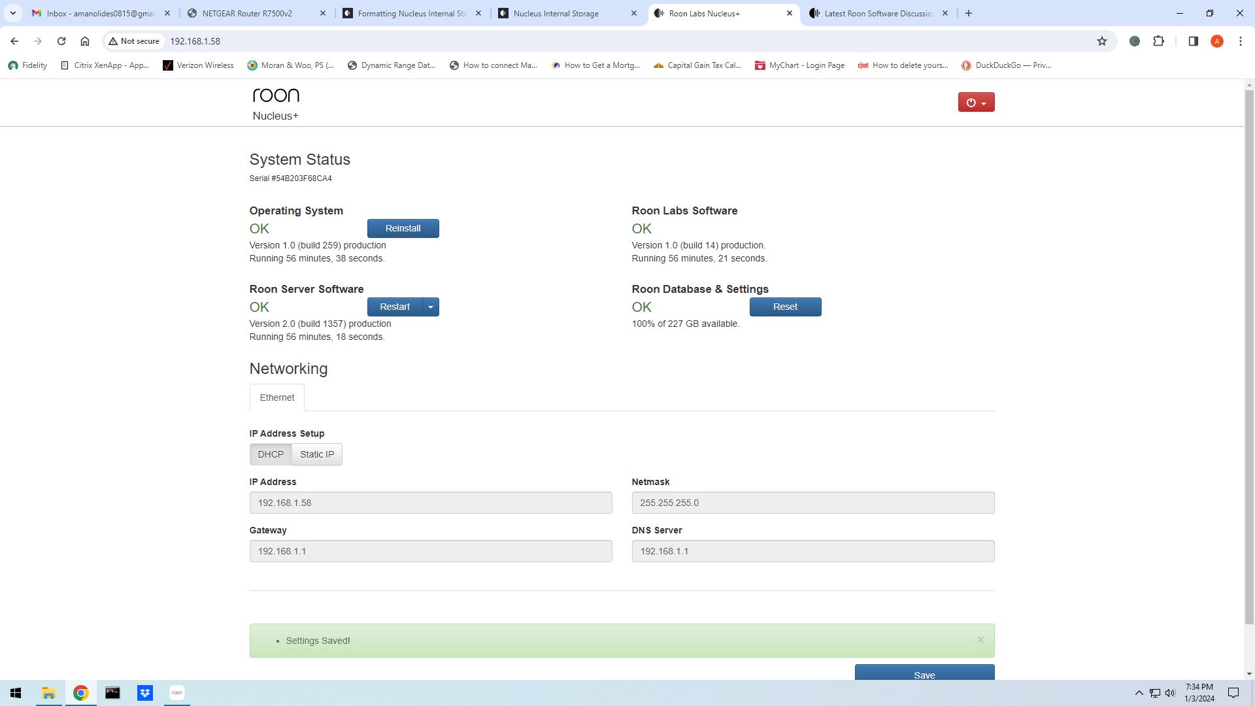Open the Chrome extensions puzzle icon

point(1158,41)
